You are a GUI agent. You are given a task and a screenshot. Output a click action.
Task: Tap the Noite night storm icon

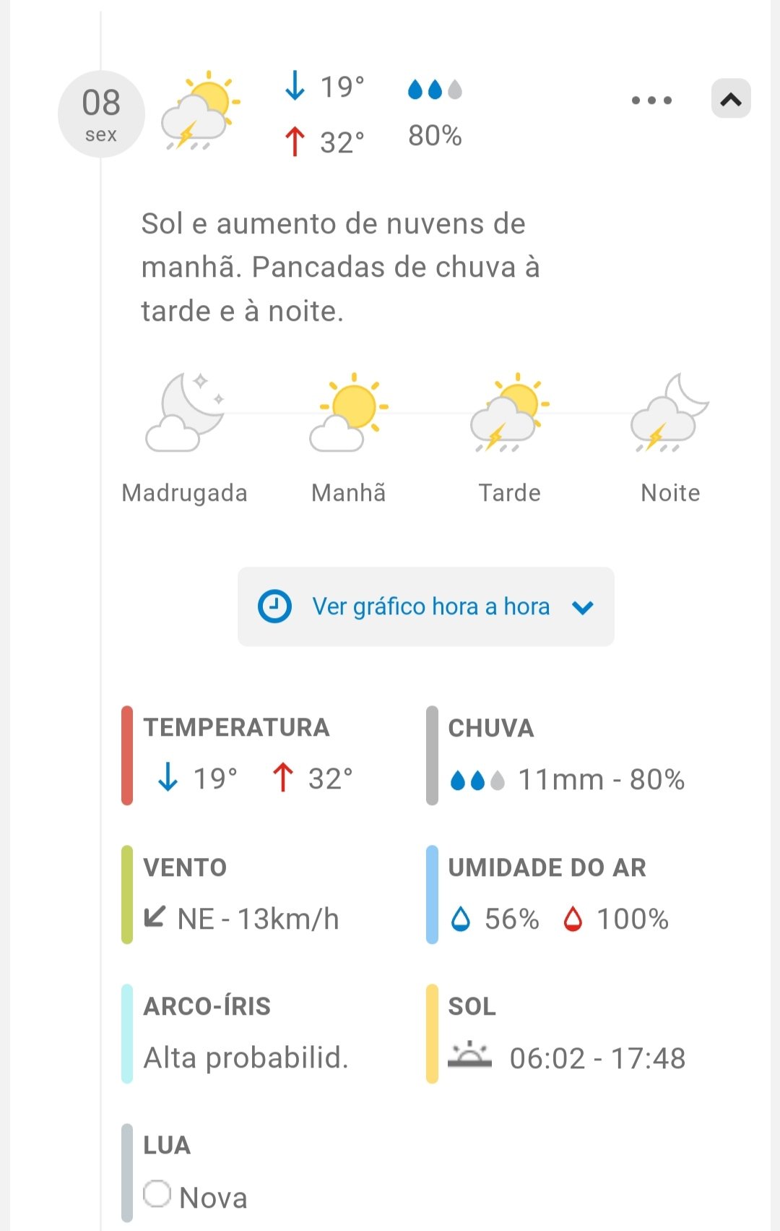pos(669,413)
